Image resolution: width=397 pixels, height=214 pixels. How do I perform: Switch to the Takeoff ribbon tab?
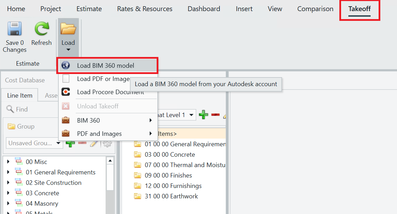click(x=359, y=9)
